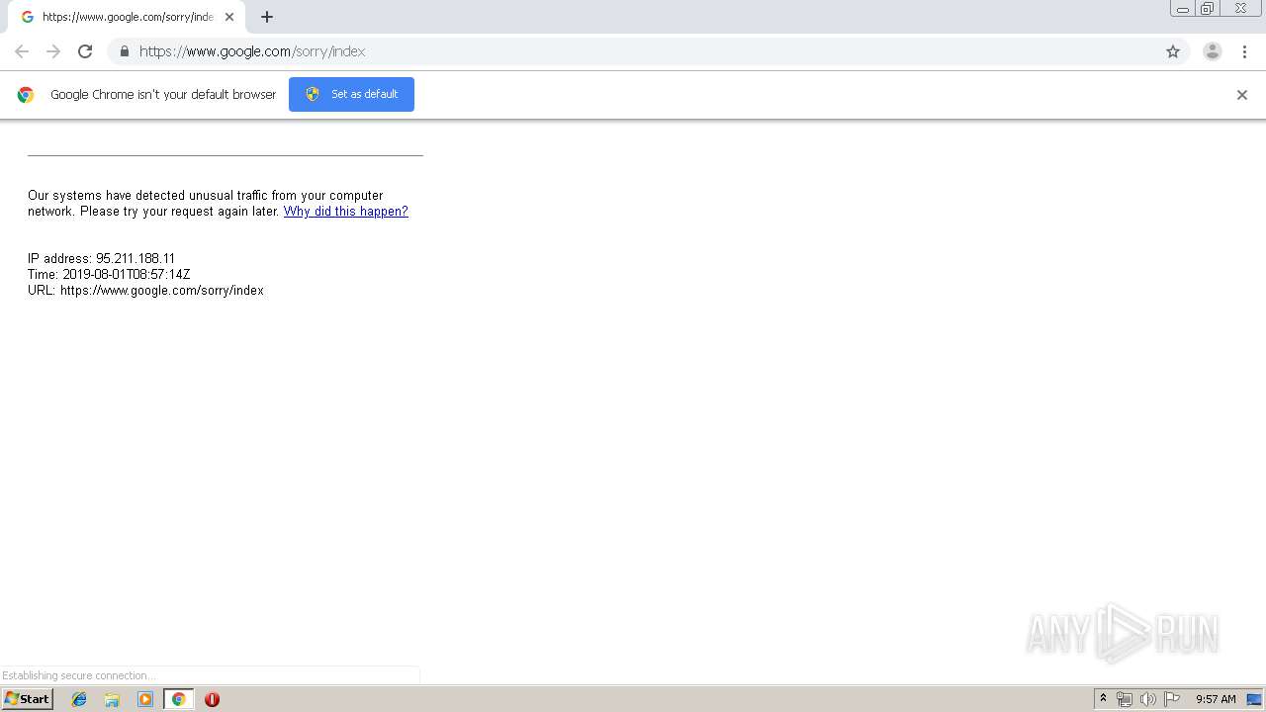This screenshot has height=712, width=1266.
Task: Open the 'Why did this happen?' link
Action: [x=345, y=212]
